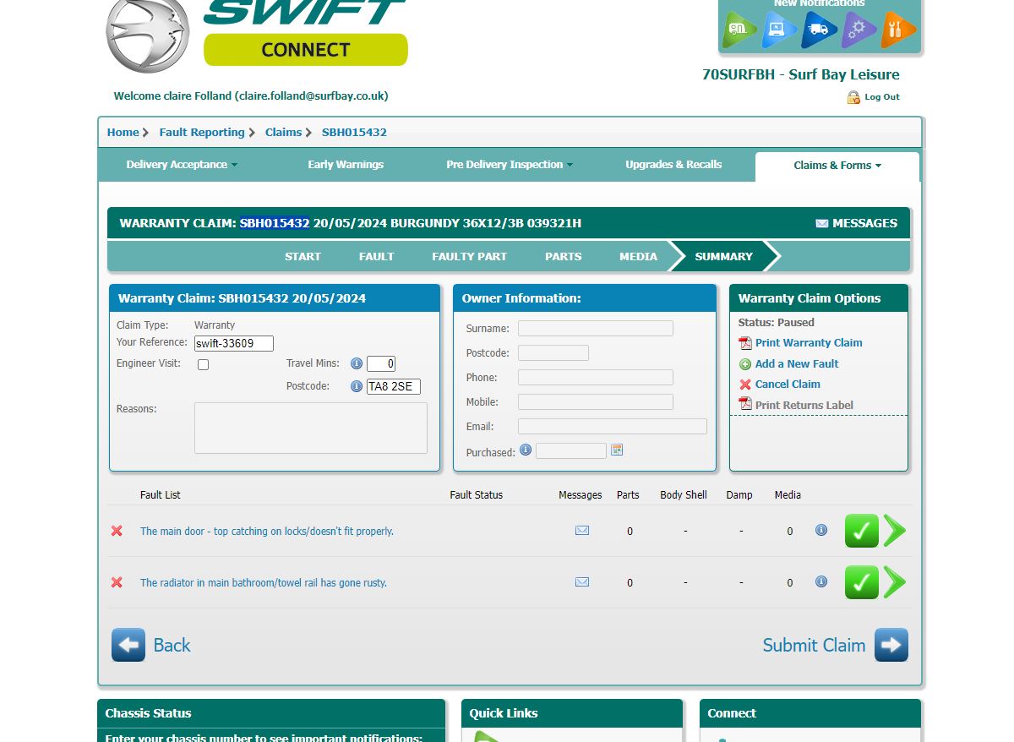This screenshot has height=742, width=1014.
Task: Click the green plus Add a New Fault icon
Action: point(745,364)
